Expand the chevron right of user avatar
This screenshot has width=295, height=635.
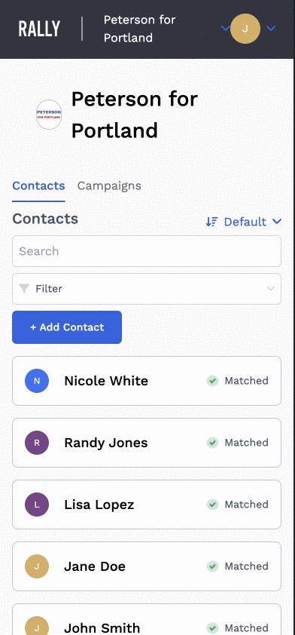coord(271,28)
